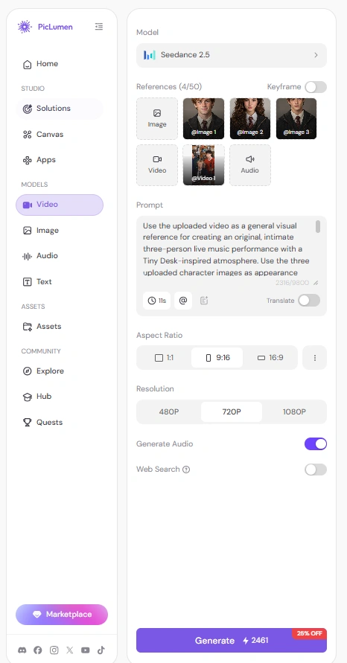Toggle the Translate switch

click(309, 301)
